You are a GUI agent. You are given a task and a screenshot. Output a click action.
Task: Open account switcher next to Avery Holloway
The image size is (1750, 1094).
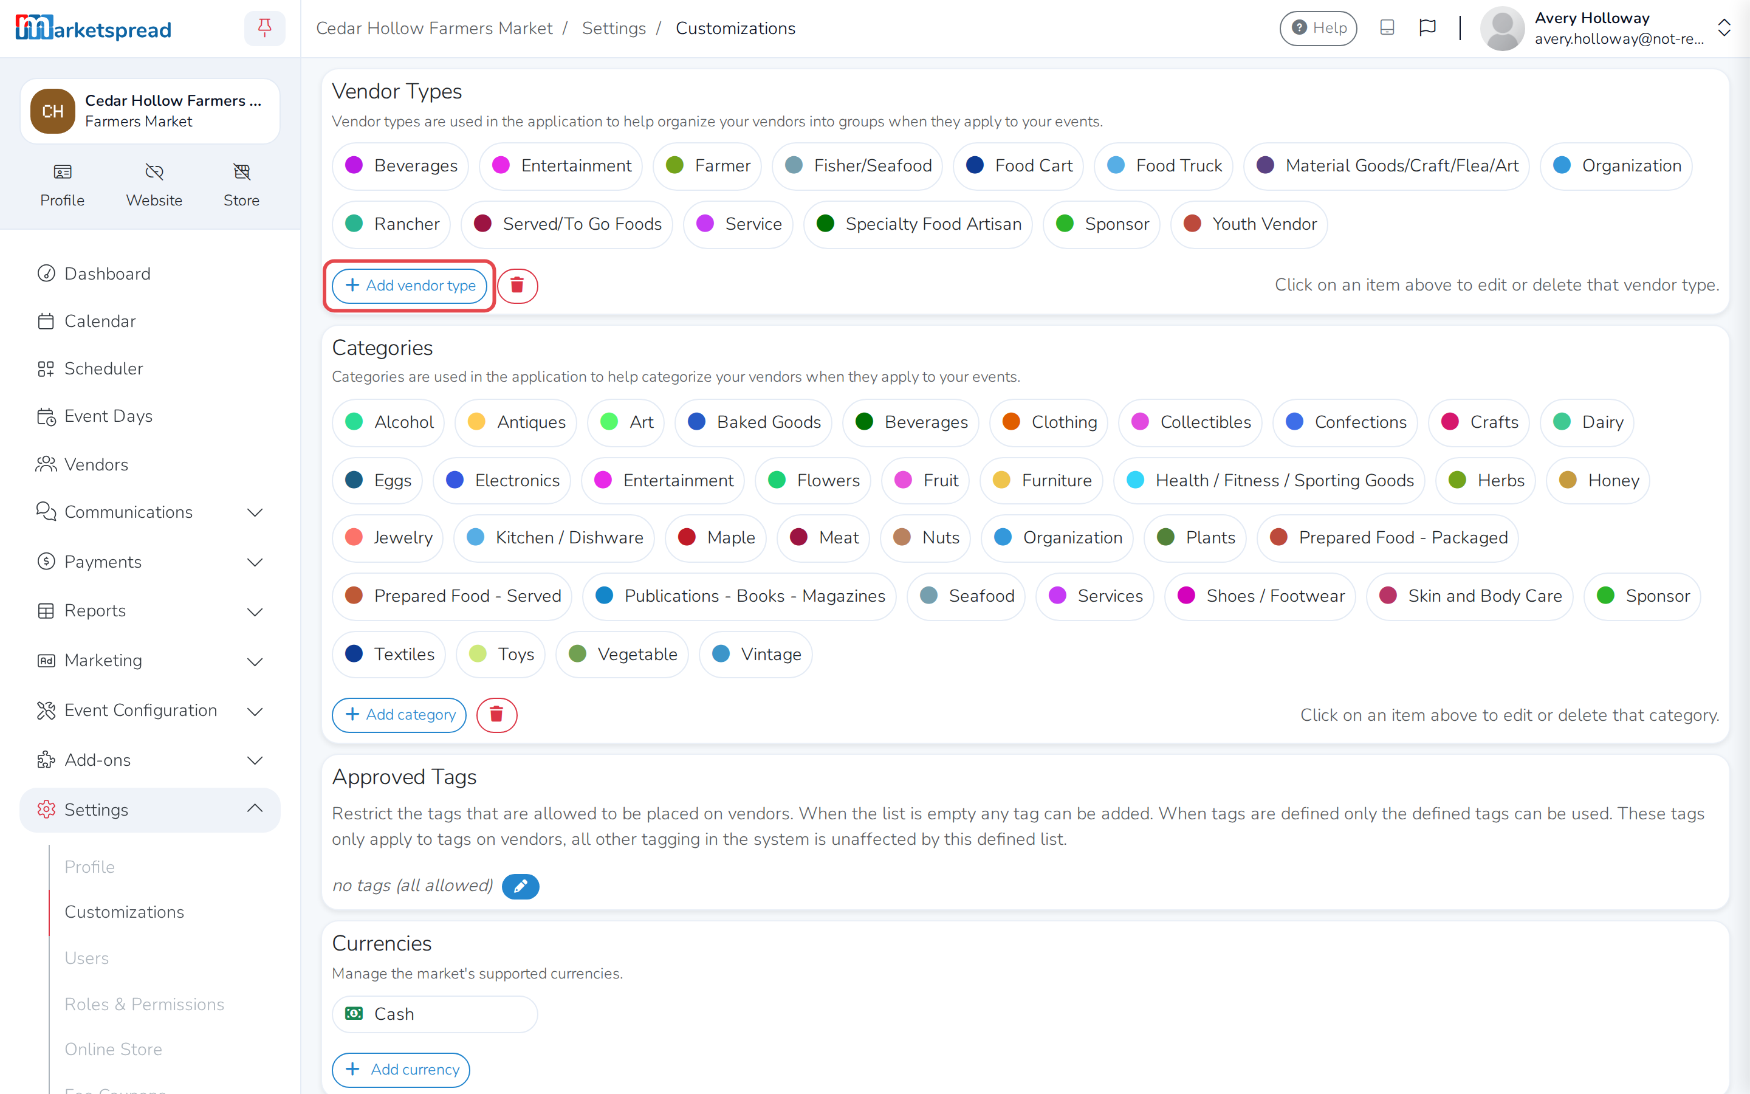coord(1724,28)
